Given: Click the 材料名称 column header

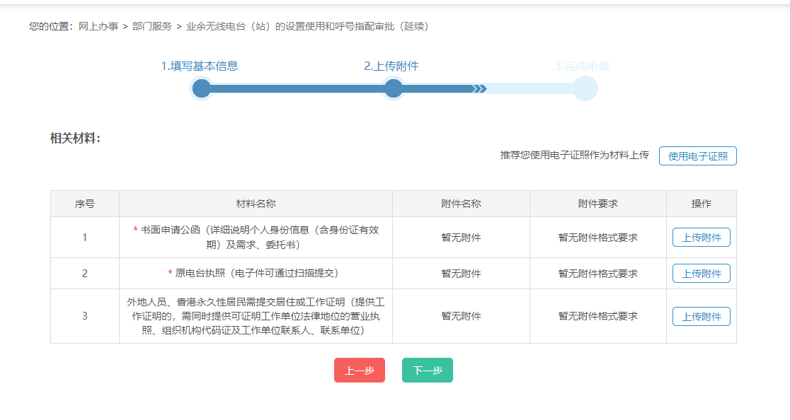Looking at the screenshot, I should click(x=256, y=204).
